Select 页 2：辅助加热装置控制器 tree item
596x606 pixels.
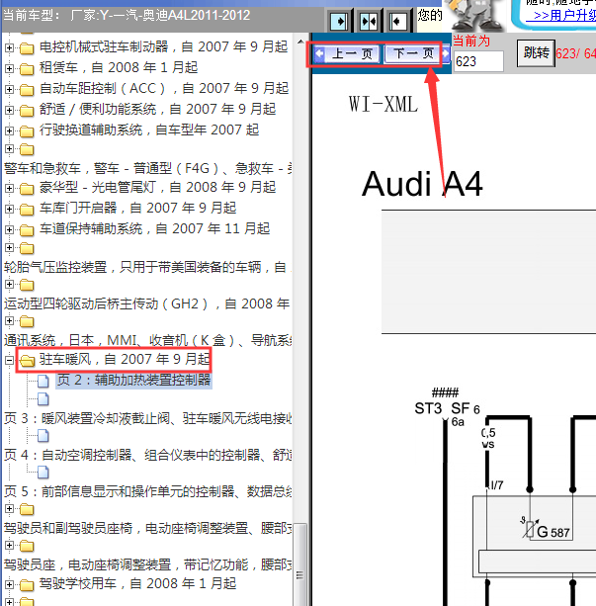[133, 381]
